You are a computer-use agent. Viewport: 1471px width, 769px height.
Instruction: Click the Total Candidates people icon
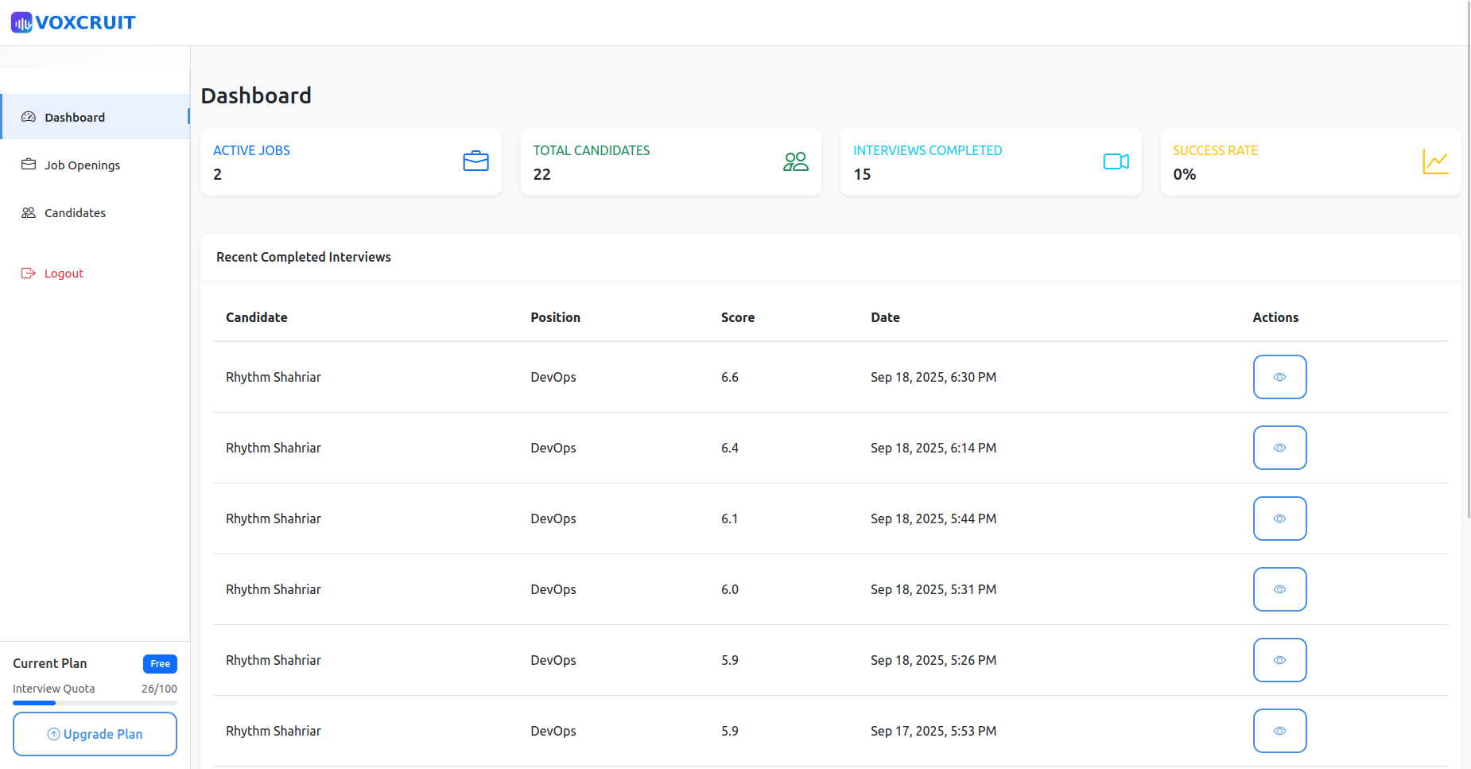pos(795,161)
